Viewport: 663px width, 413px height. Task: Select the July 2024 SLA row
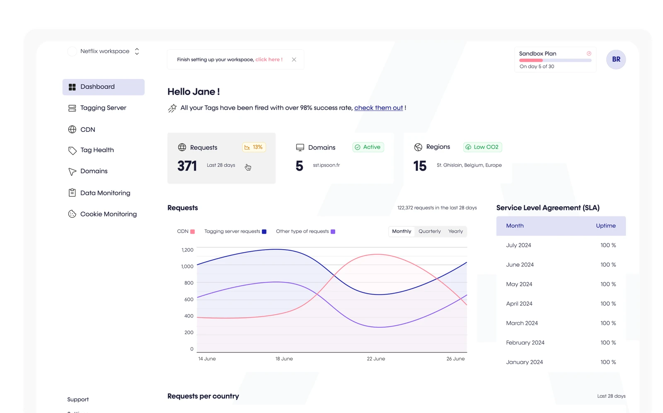pos(561,245)
